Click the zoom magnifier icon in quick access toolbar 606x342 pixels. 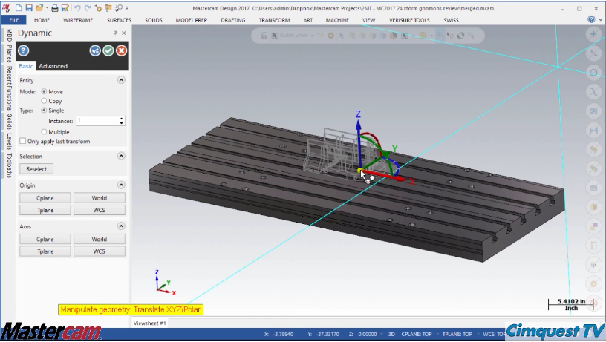[x=119, y=8]
